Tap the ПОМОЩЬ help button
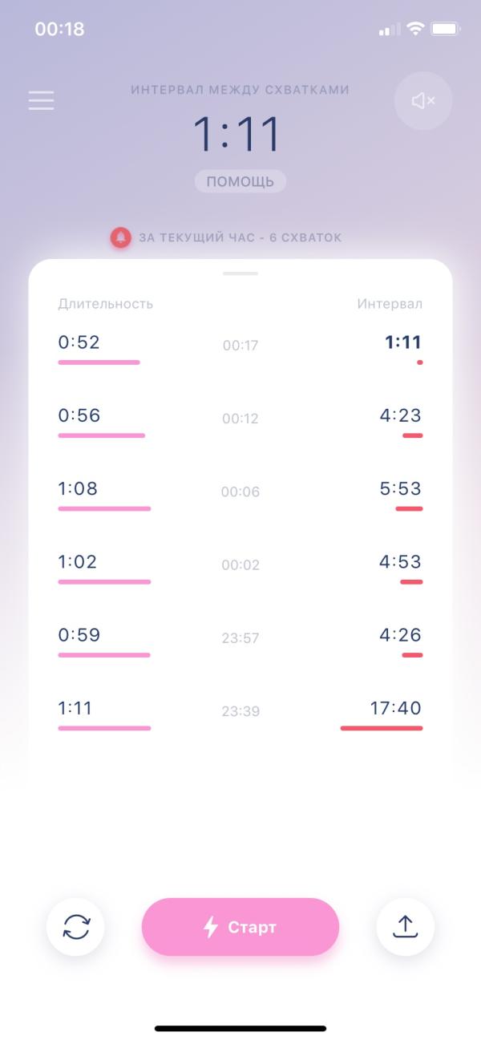Screen dimensions: 481x1040 [x=240, y=181]
